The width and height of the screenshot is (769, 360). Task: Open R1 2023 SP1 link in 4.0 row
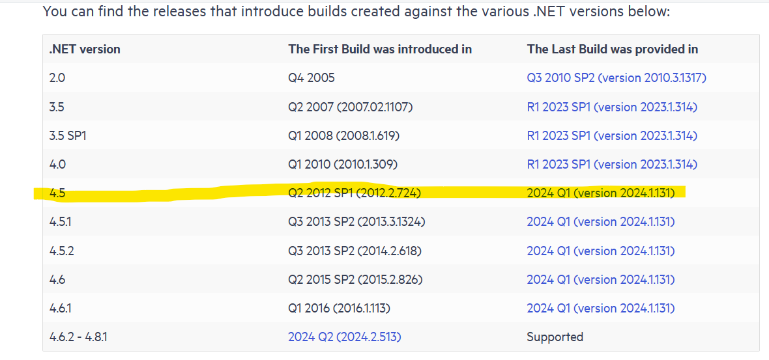click(x=612, y=164)
